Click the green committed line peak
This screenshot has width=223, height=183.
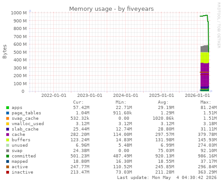tap(206, 15)
